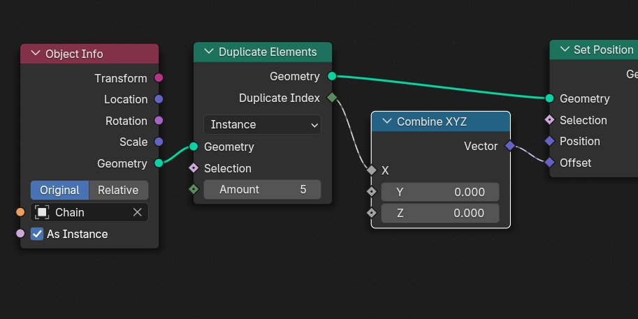This screenshot has width=638, height=319.
Task: Click the Vector output socket
Action: click(x=510, y=145)
